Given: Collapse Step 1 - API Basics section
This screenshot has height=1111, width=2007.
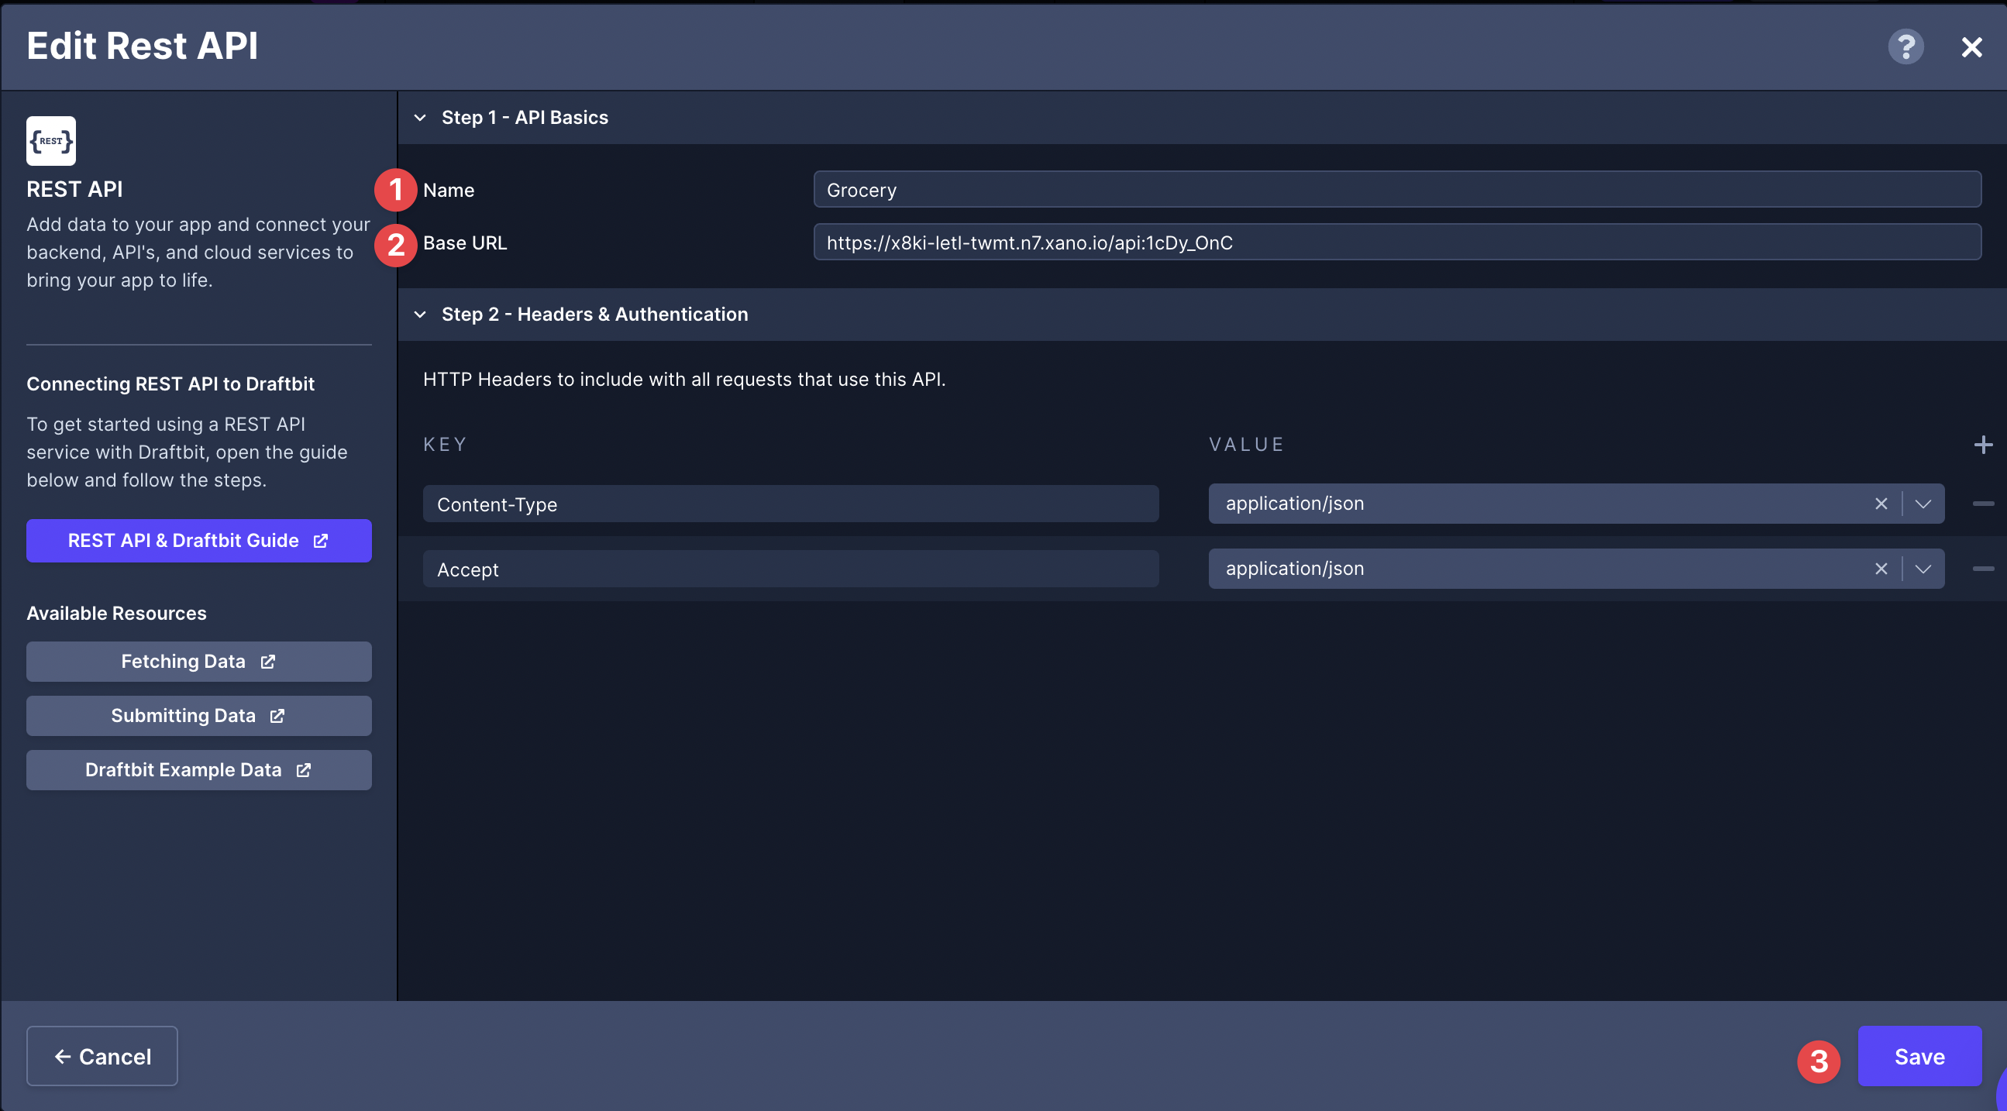Looking at the screenshot, I should pos(420,118).
